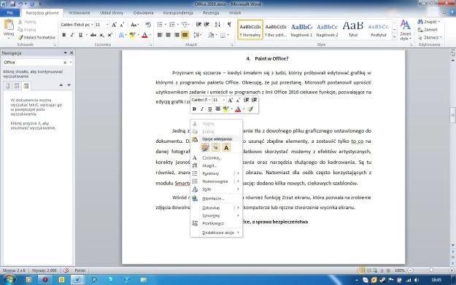
Task: Click the 'Zamień' button
Action: 428,30
